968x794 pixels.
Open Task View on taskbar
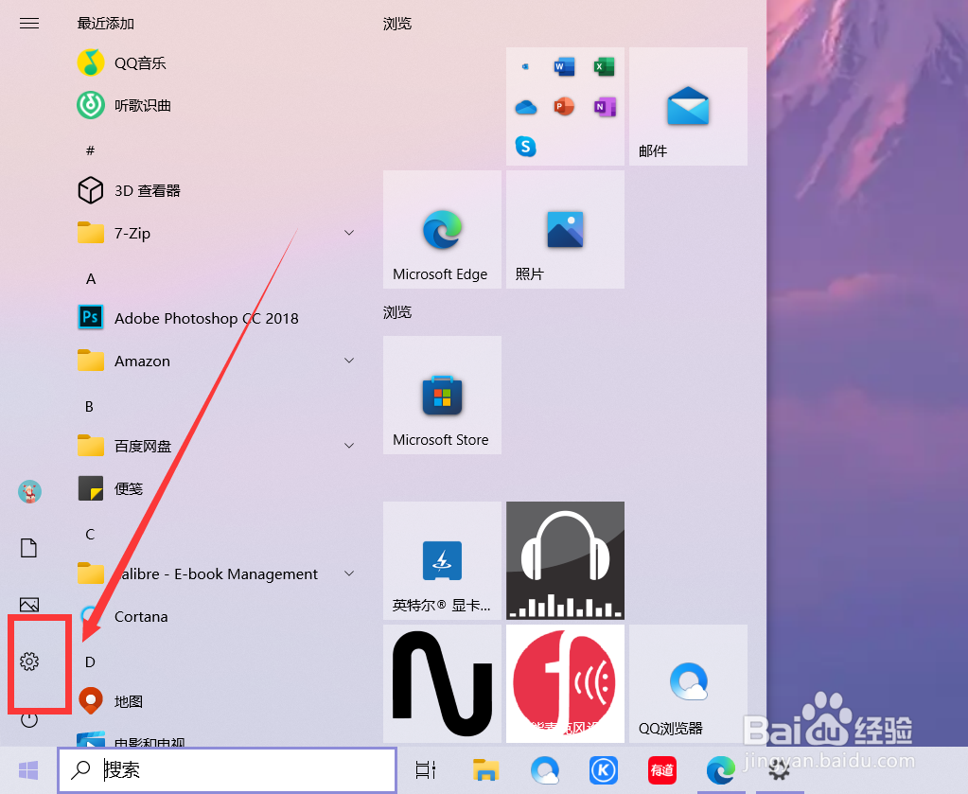click(x=426, y=770)
